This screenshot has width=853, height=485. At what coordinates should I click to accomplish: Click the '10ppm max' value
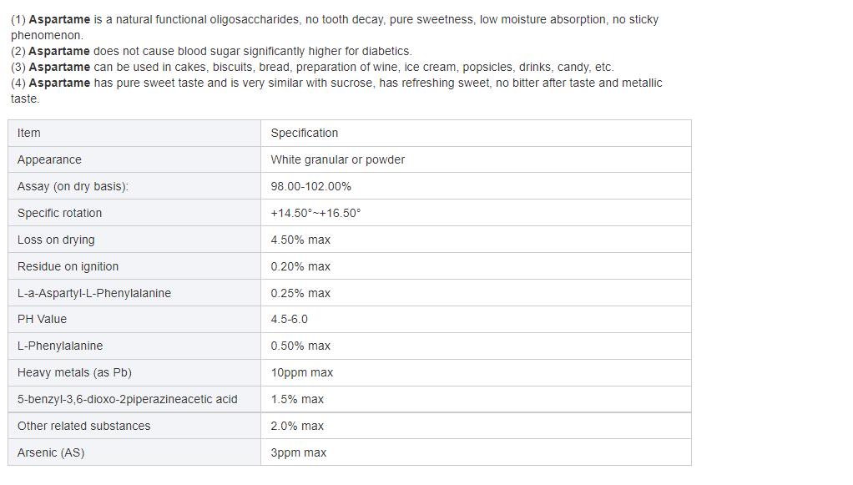coord(302,372)
